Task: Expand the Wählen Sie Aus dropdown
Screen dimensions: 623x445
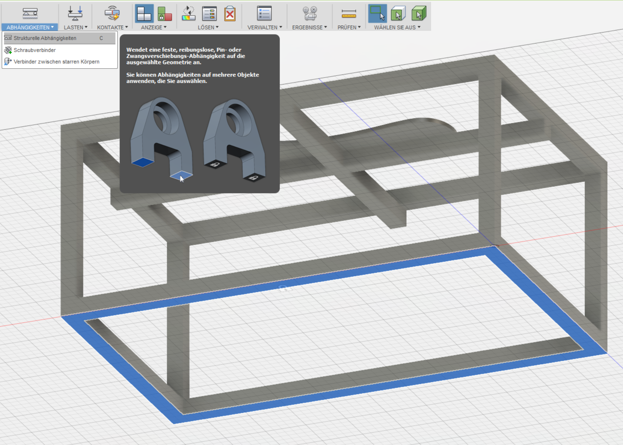Action: (x=397, y=27)
